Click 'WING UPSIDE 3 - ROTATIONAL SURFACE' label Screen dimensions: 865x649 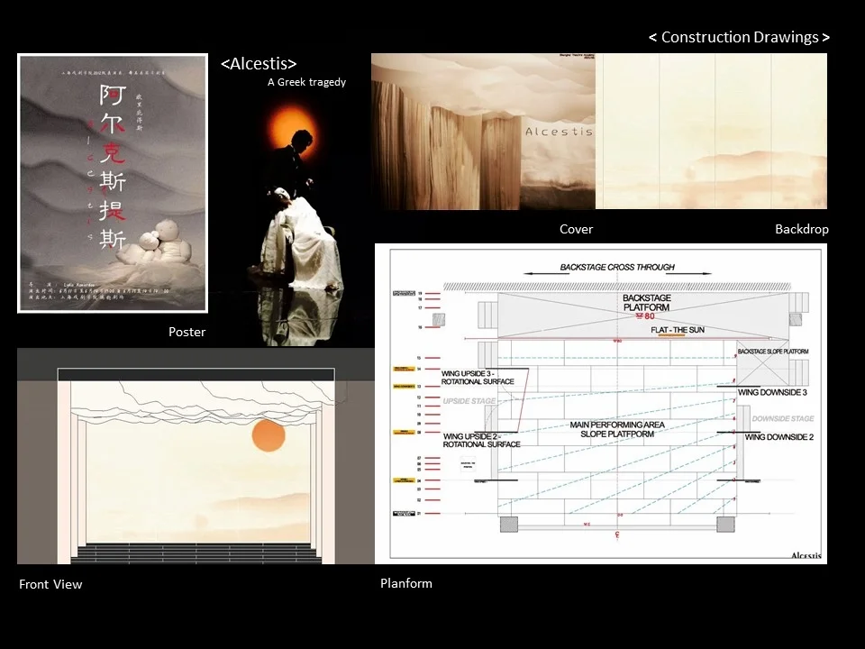[478, 378]
